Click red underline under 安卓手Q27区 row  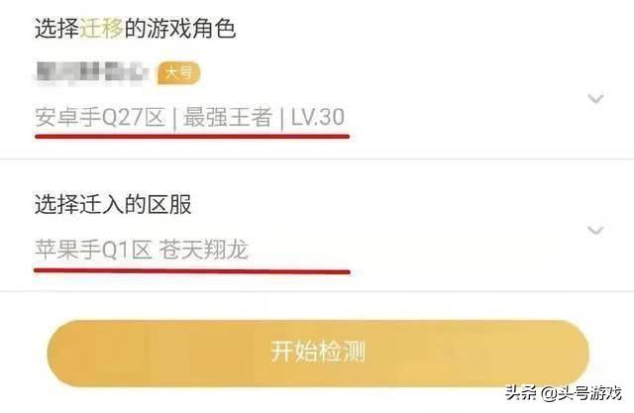click(192, 137)
